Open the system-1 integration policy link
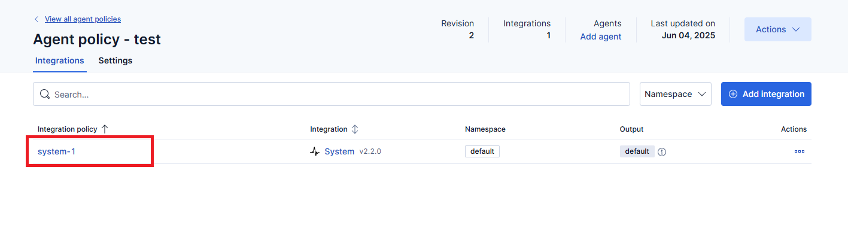848x237 pixels. (56, 151)
